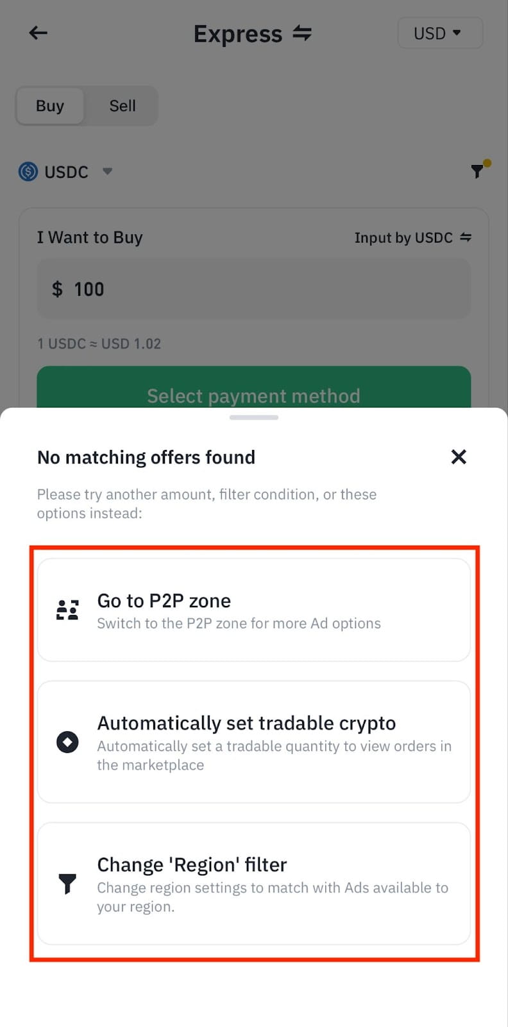The width and height of the screenshot is (508, 1027).
Task: Switch to the Sell tab
Action: point(122,106)
